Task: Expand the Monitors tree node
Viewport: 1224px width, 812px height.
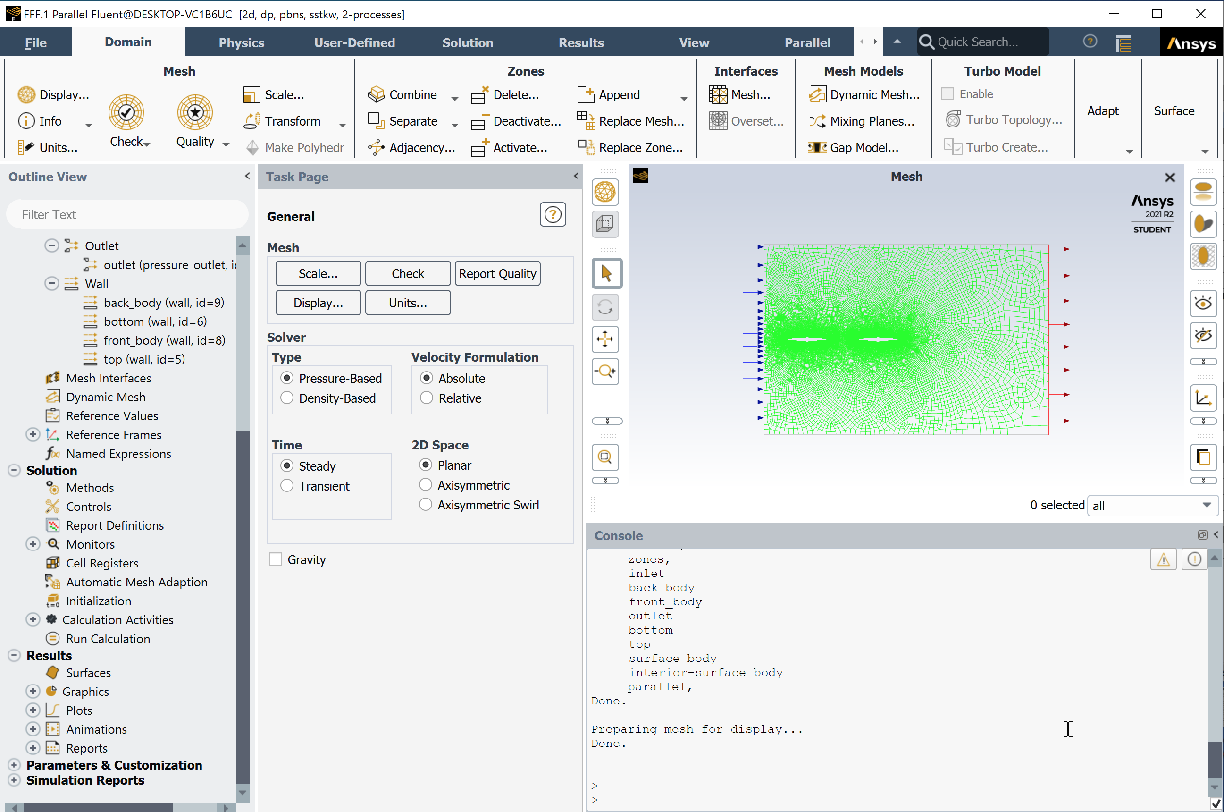Action: [x=33, y=544]
